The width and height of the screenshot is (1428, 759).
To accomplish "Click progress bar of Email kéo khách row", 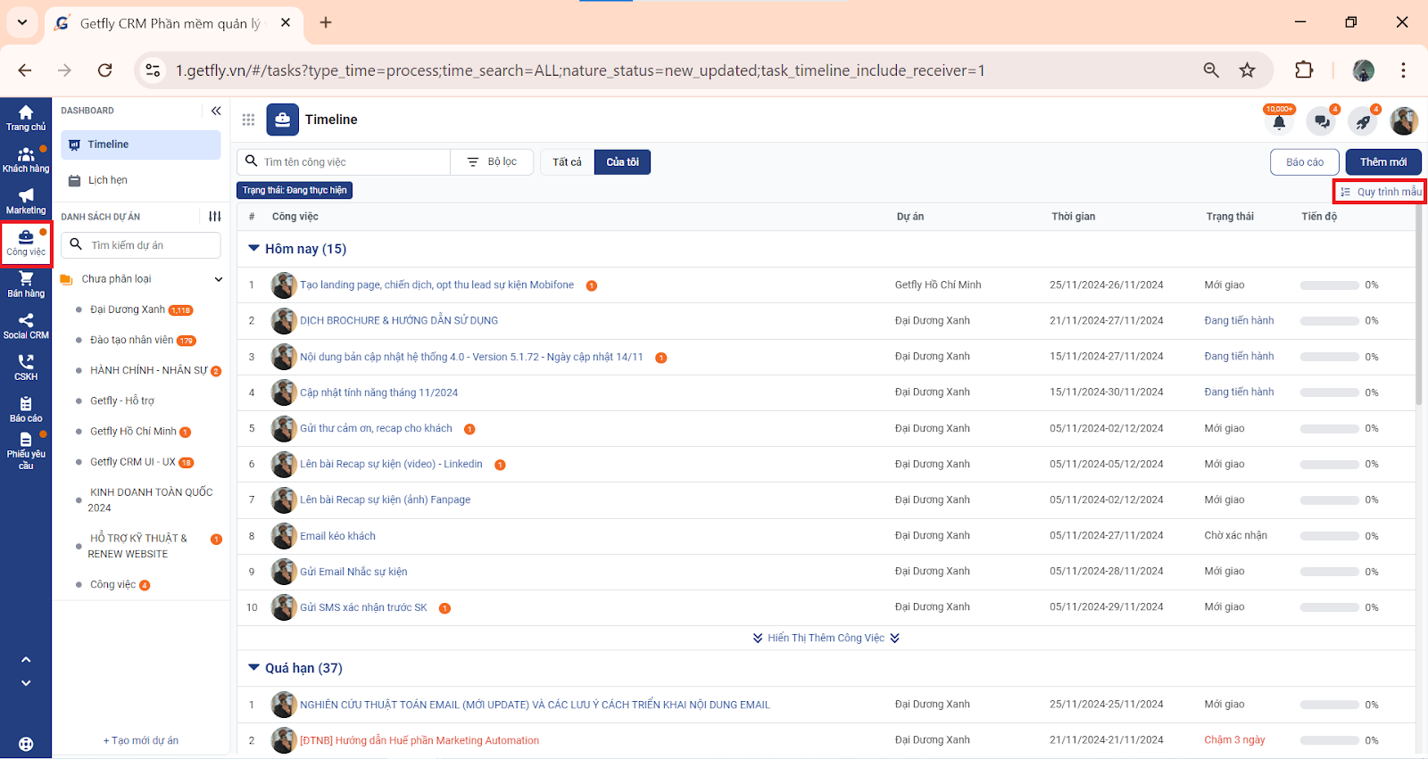I will (1329, 536).
